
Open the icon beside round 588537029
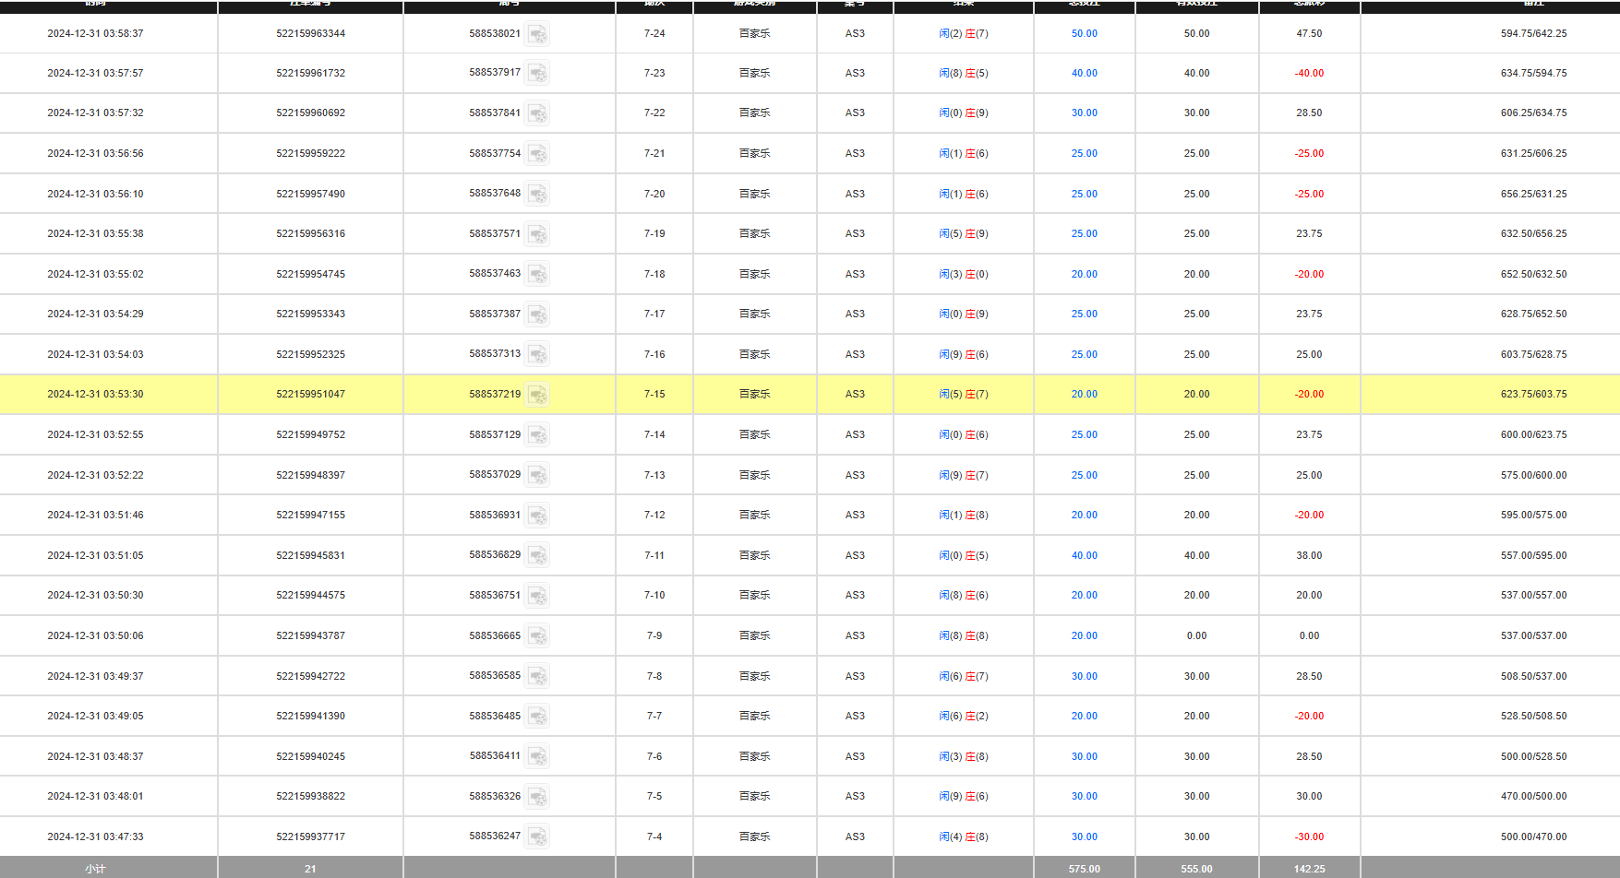pos(537,475)
